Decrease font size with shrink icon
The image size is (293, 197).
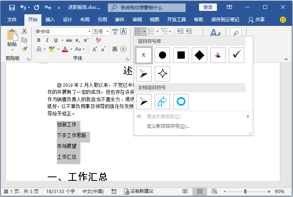pyautogui.click(x=103, y=49)
